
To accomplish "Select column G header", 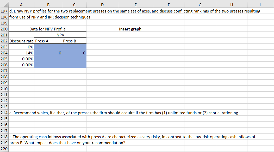I will (x=200, y=4).
